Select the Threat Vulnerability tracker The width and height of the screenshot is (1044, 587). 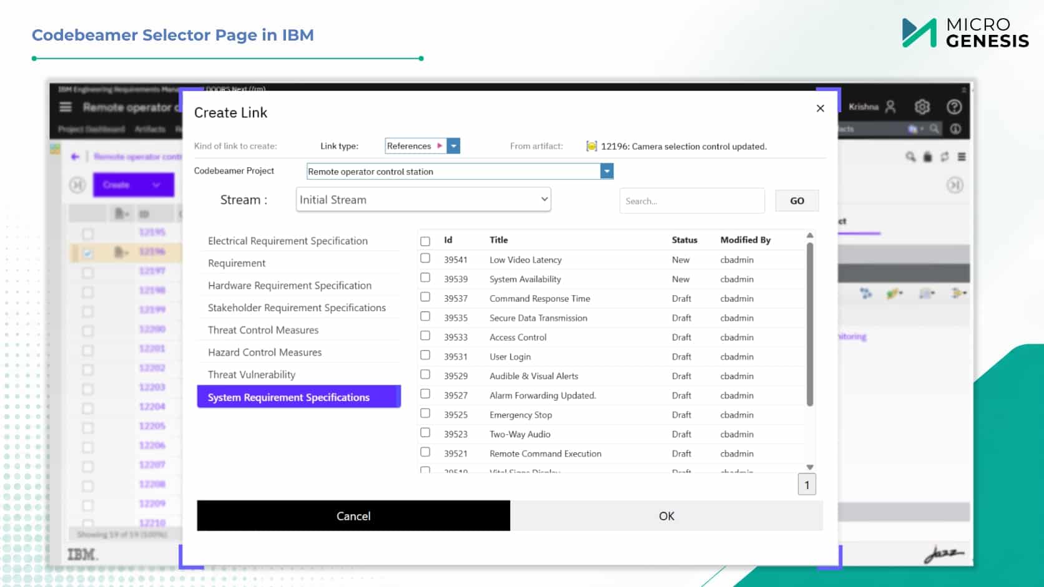(x=252, y=375)
